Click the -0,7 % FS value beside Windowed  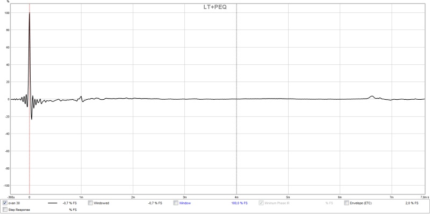click(x=155, y=203)
